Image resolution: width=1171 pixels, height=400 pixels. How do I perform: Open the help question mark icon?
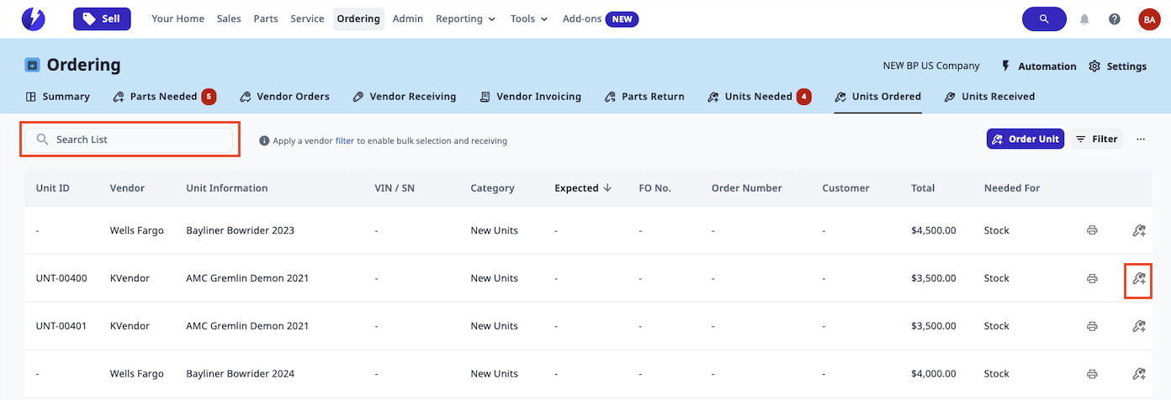1114,19
